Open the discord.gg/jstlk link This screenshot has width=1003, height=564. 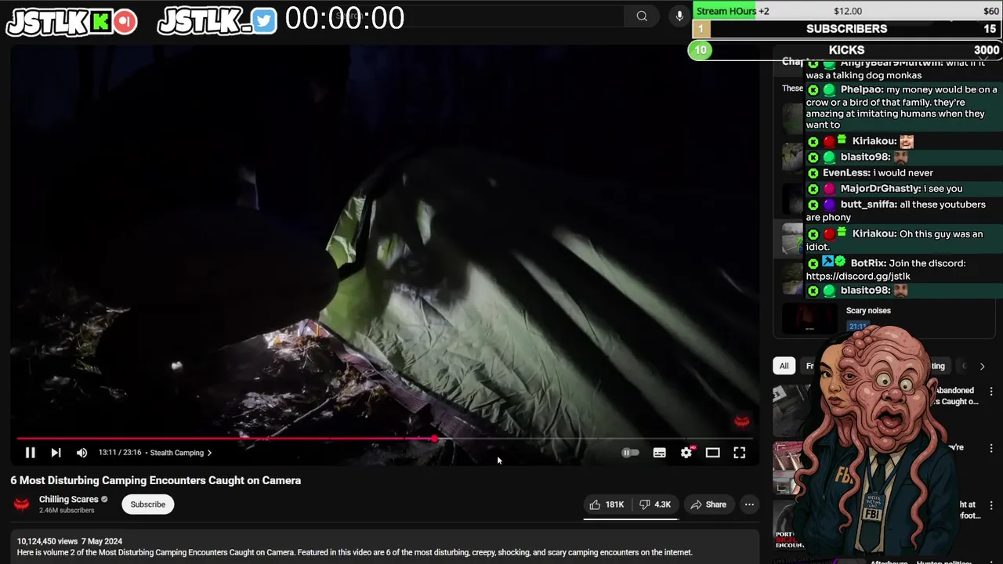point(858,276)
